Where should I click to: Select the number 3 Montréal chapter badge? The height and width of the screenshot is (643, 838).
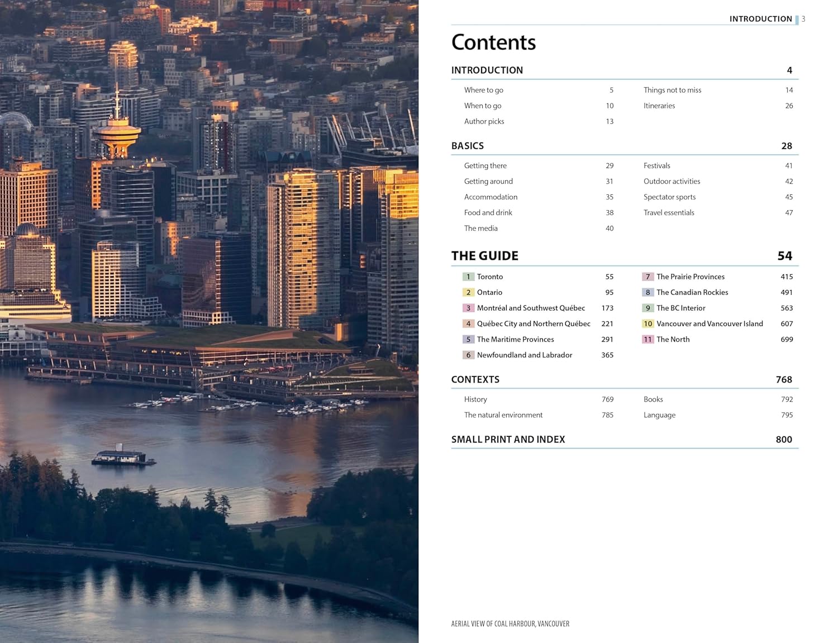coord(468,308)
